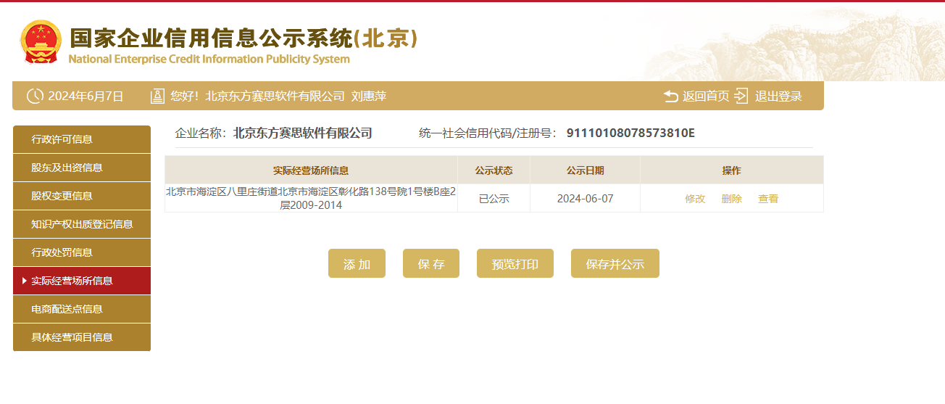
Task: Click the 2024-06-07 date cell
Action: tap(585, 199)
